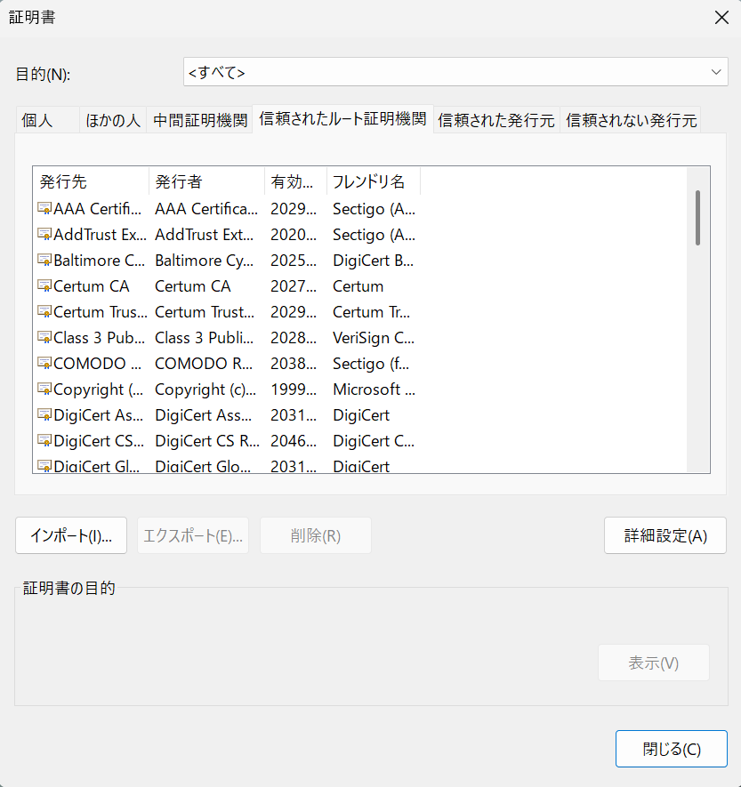Click expiry '1999...' cell
Image resolution: width=741 pixels, height=787 pixels.
pos(294,389)
